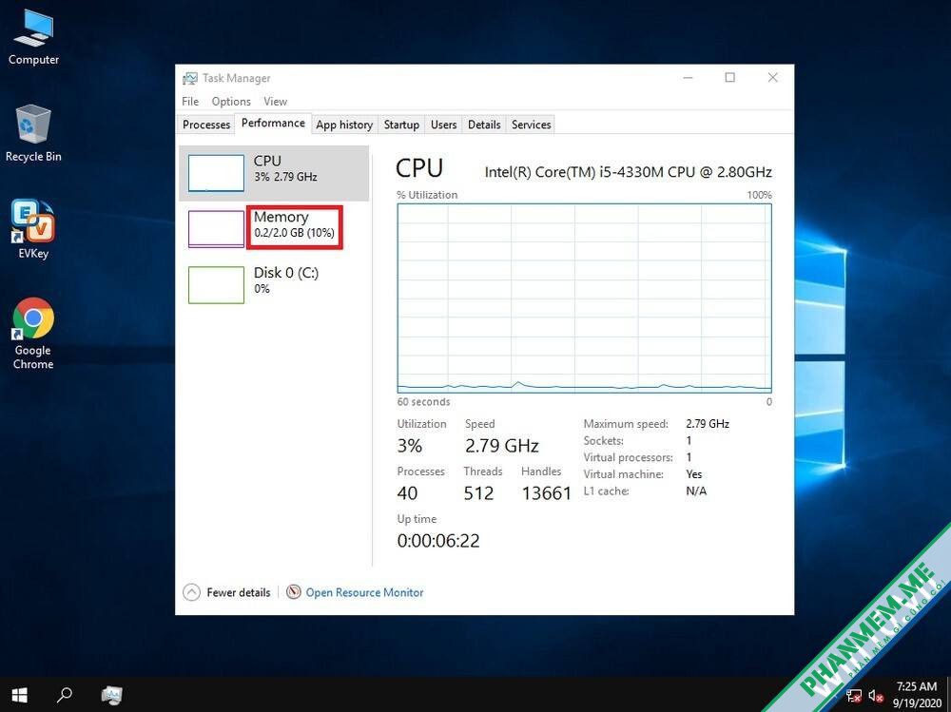Click the CPU utilization graph
This screenshot has height=712, width=951.
[x=584, y=298]
